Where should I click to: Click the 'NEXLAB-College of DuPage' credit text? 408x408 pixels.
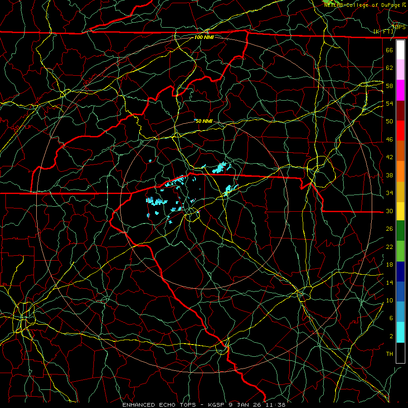(x=362, y=5)
